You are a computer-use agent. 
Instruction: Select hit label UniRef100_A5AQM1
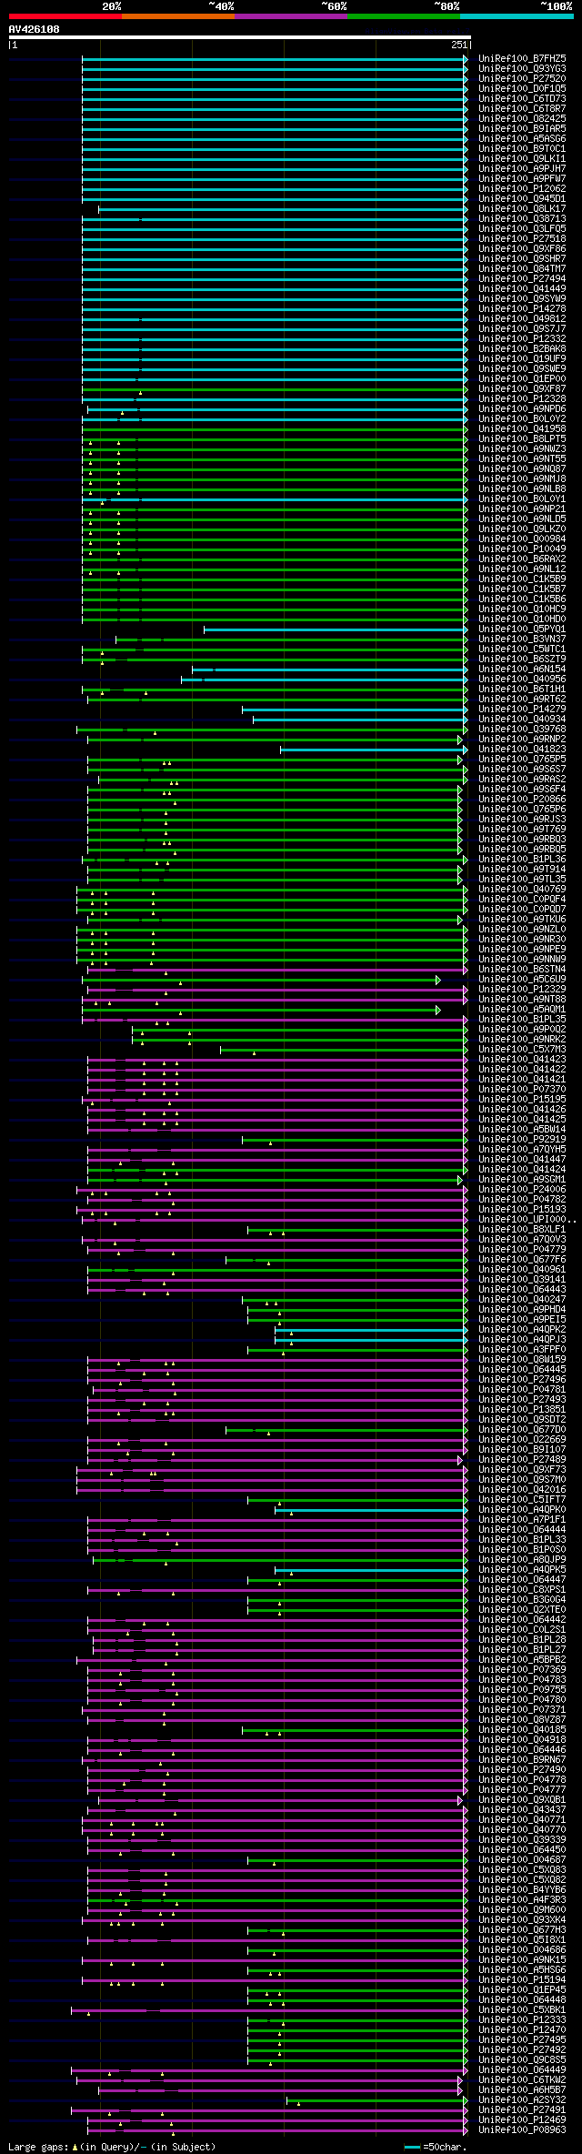pyautogui.click(x=522, y=1009)
